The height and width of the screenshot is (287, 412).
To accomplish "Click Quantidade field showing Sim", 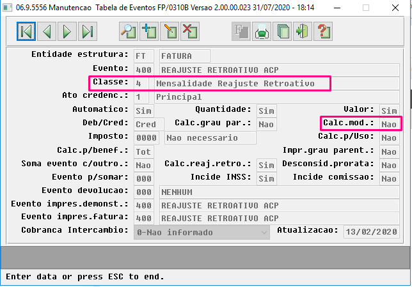I will click(266, 111).
